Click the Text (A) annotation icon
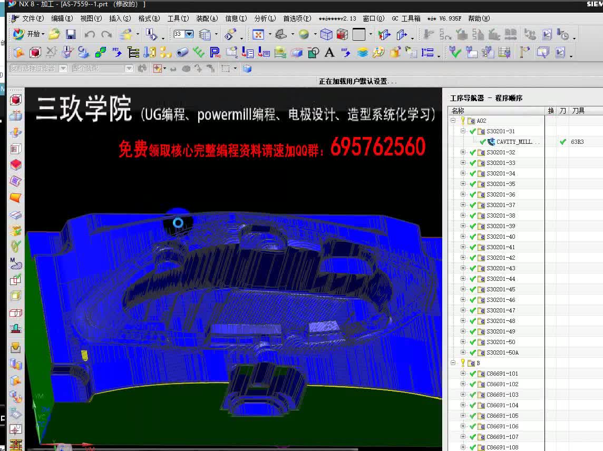603x451 pixels. 329,53
